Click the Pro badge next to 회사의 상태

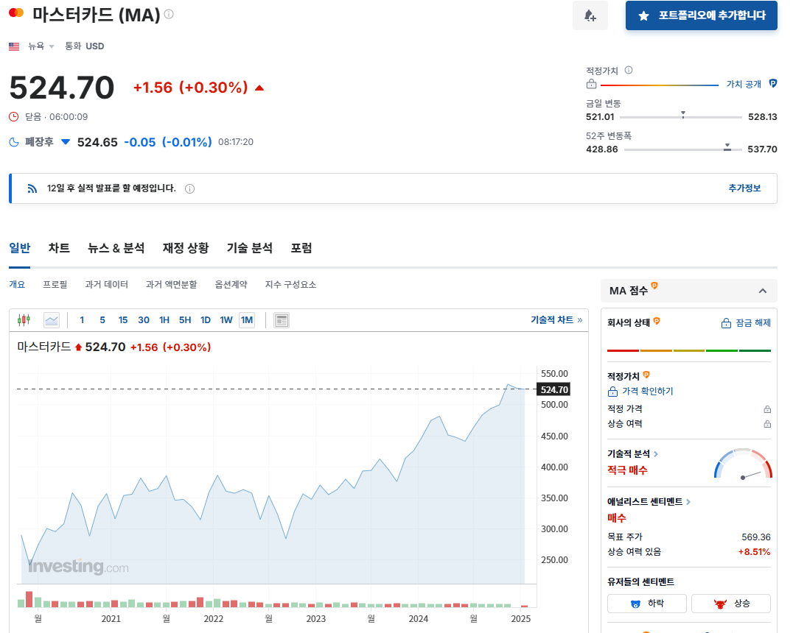[657, 321]
